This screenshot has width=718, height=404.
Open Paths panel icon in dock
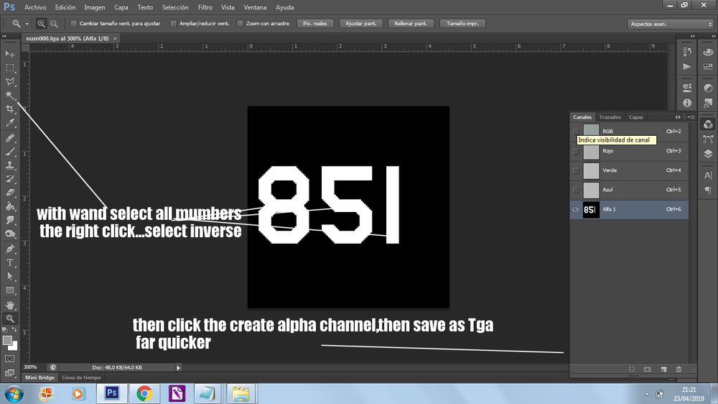708,139
